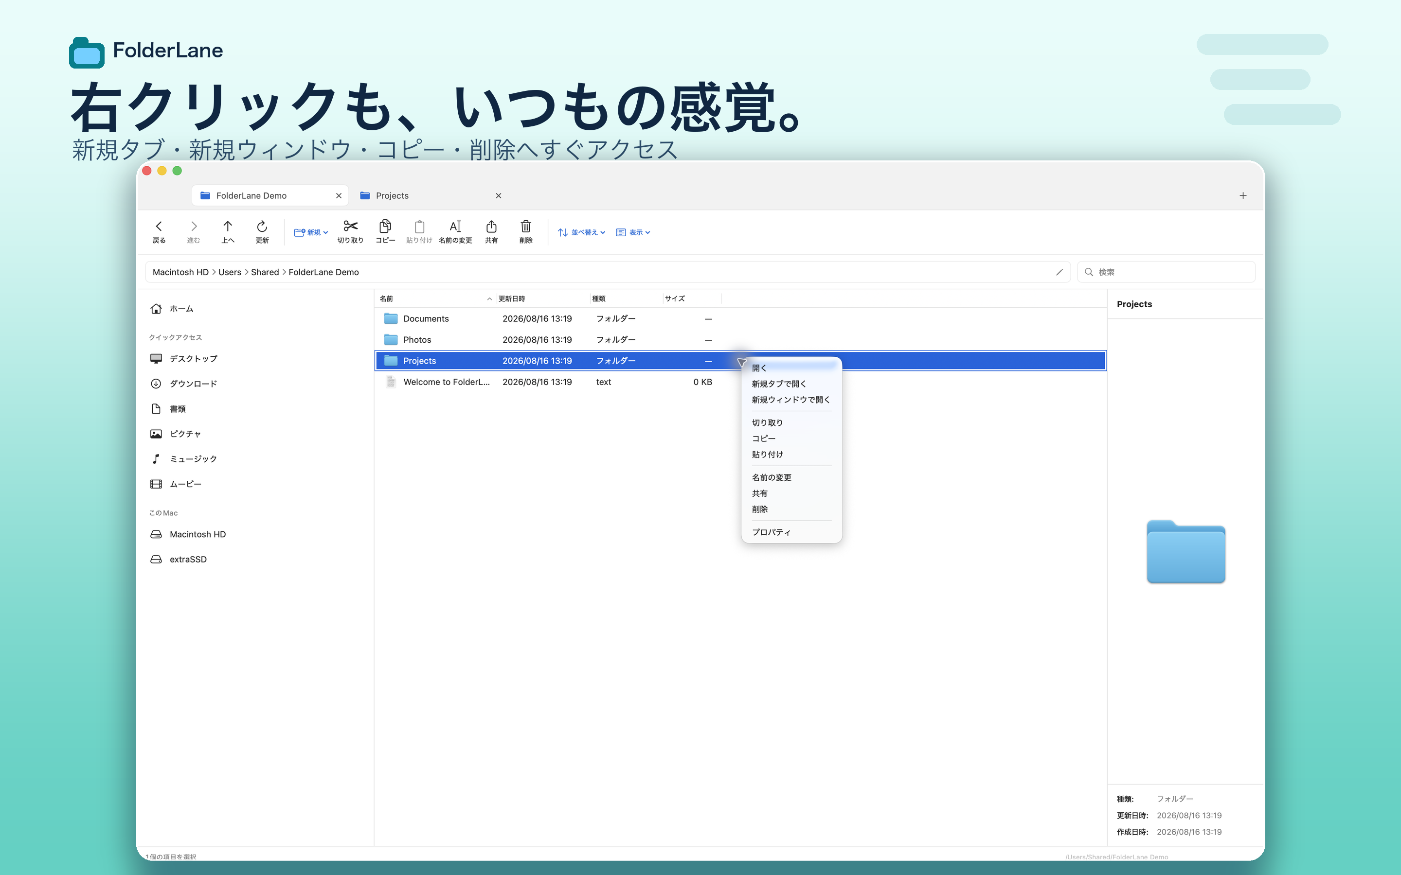
Task: Sort by the 名前 column header
Action: coord(436,298)
